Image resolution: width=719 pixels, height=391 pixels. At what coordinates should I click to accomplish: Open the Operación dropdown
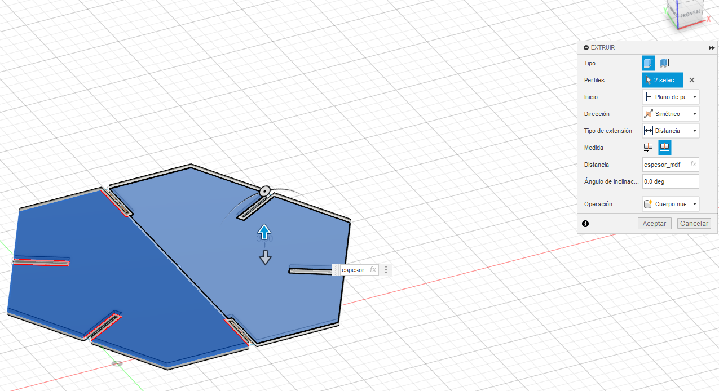671,204
